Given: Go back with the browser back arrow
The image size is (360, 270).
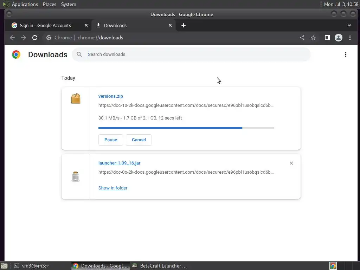Looking at the screenshot, I should click(12, 38).
